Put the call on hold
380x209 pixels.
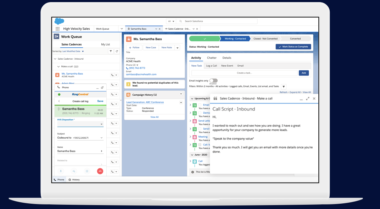pyautogui.click(x=87, y=171)
